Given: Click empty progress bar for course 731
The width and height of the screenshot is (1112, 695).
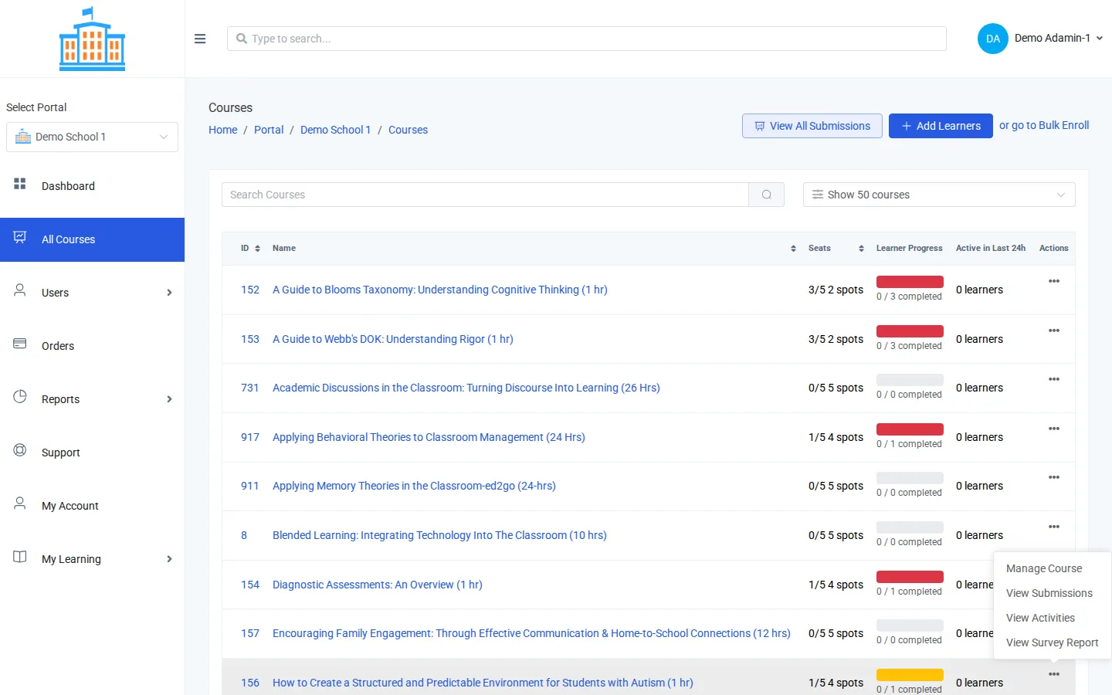Looking at the screenshot, I should click(910, 380).
